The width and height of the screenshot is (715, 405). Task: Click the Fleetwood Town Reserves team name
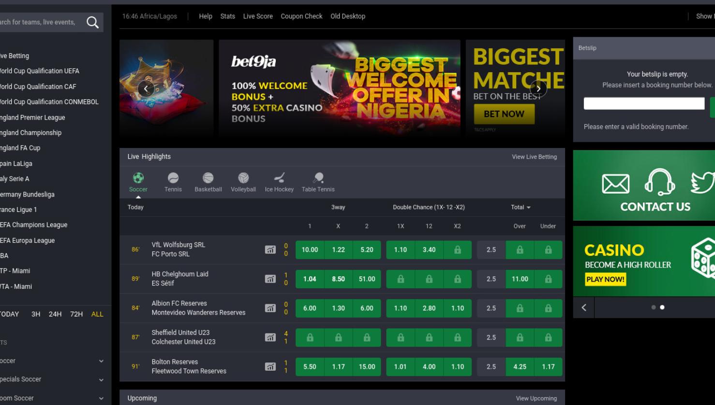(189, 371)
